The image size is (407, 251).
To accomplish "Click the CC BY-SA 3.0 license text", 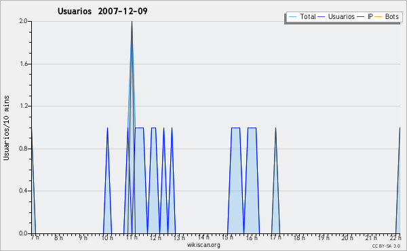I will click(386, 246).
